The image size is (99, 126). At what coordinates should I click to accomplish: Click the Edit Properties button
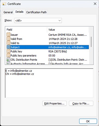coord(54,103)
